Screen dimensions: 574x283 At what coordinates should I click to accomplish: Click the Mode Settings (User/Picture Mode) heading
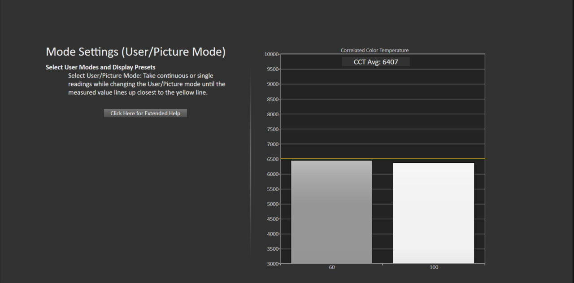click(135, 52)
